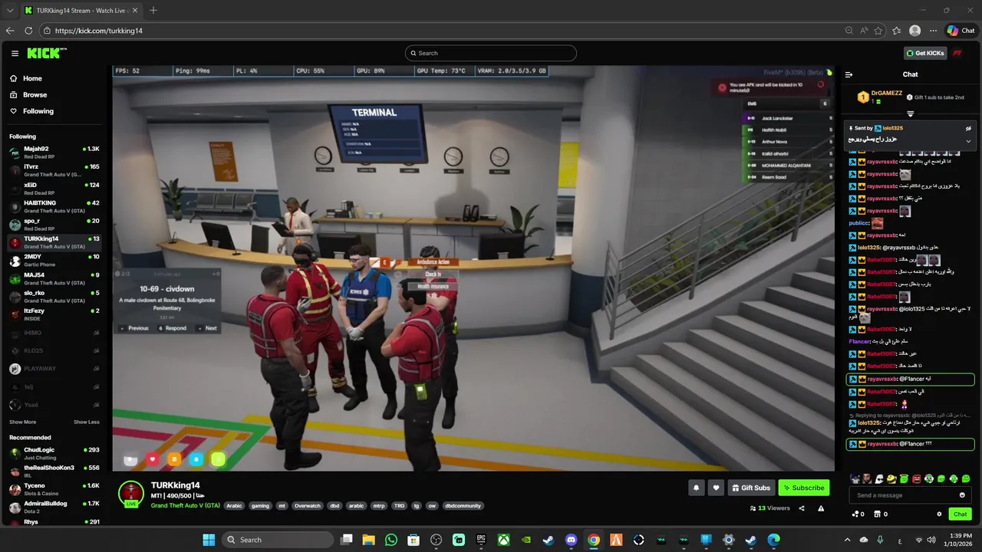The height and width of the screenshot is (552, 982).
Task: Click the green Subscribe button
Action: (804, 488)
